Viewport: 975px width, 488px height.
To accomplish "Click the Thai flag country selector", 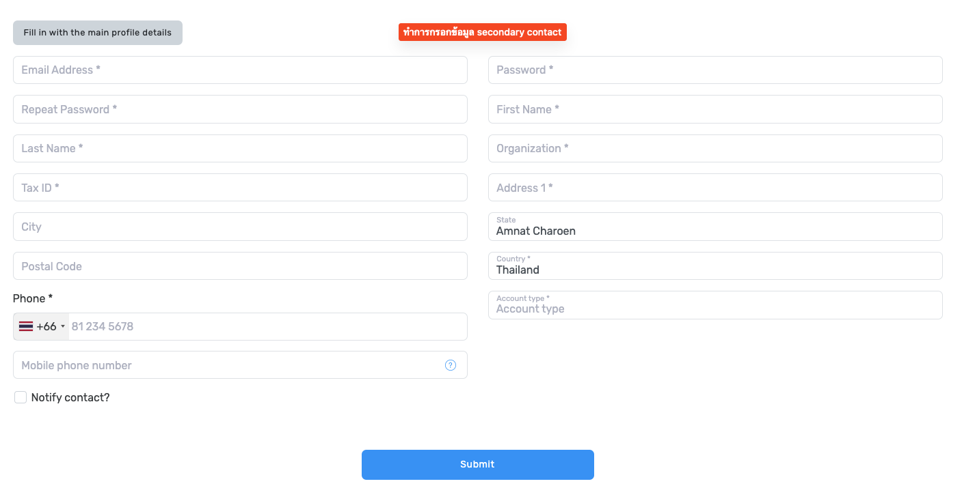I will 25,326.
